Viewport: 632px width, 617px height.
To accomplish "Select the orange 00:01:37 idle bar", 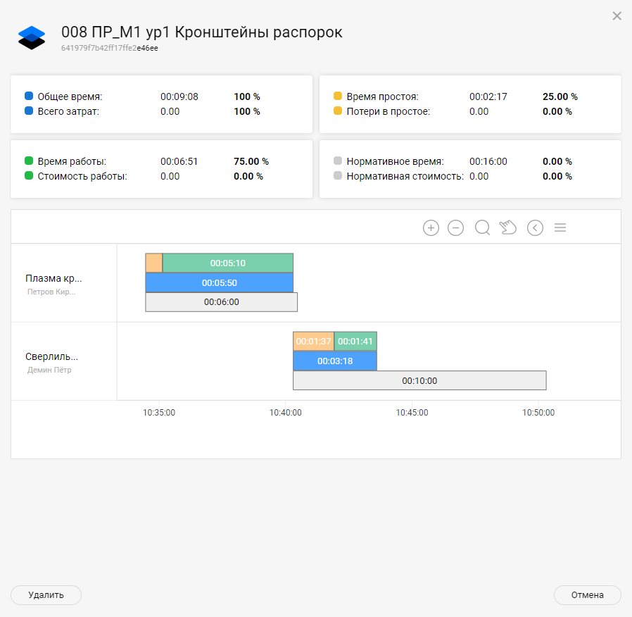I will click(x=313, y=341).
